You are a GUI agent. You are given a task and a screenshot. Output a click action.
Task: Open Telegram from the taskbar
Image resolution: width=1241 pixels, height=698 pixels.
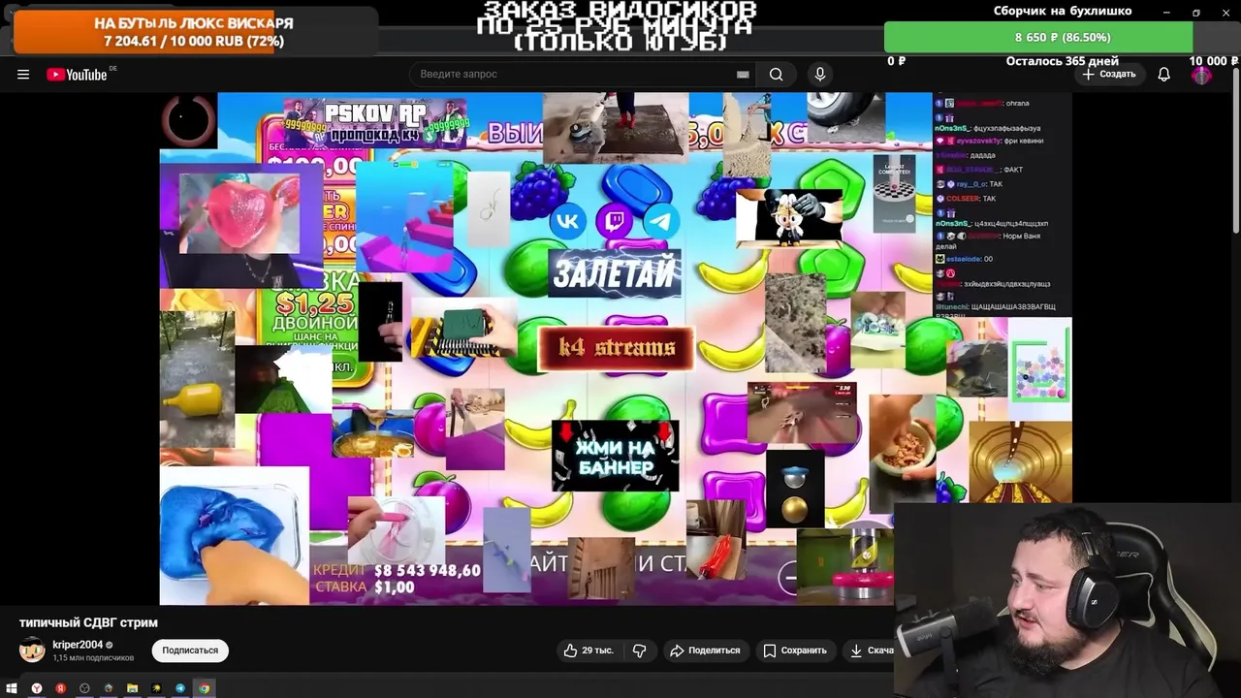[180, 688]
